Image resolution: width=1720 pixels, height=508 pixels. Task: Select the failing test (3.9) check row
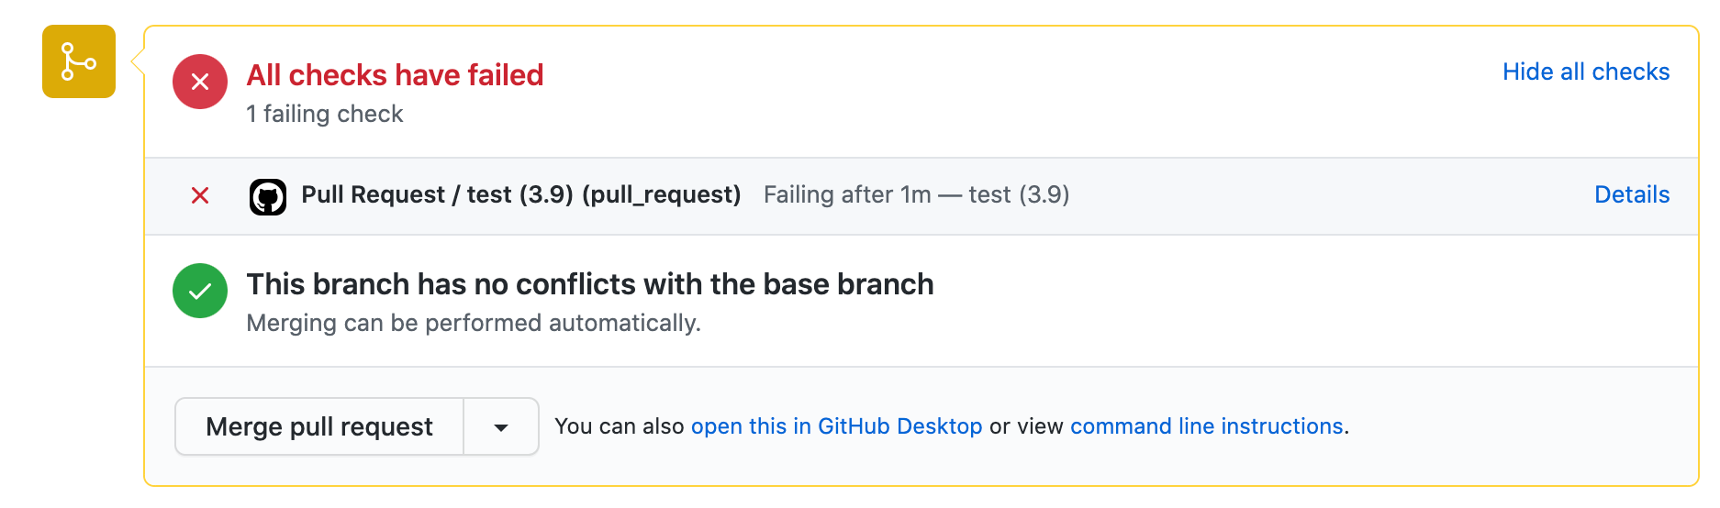point(921,196)
